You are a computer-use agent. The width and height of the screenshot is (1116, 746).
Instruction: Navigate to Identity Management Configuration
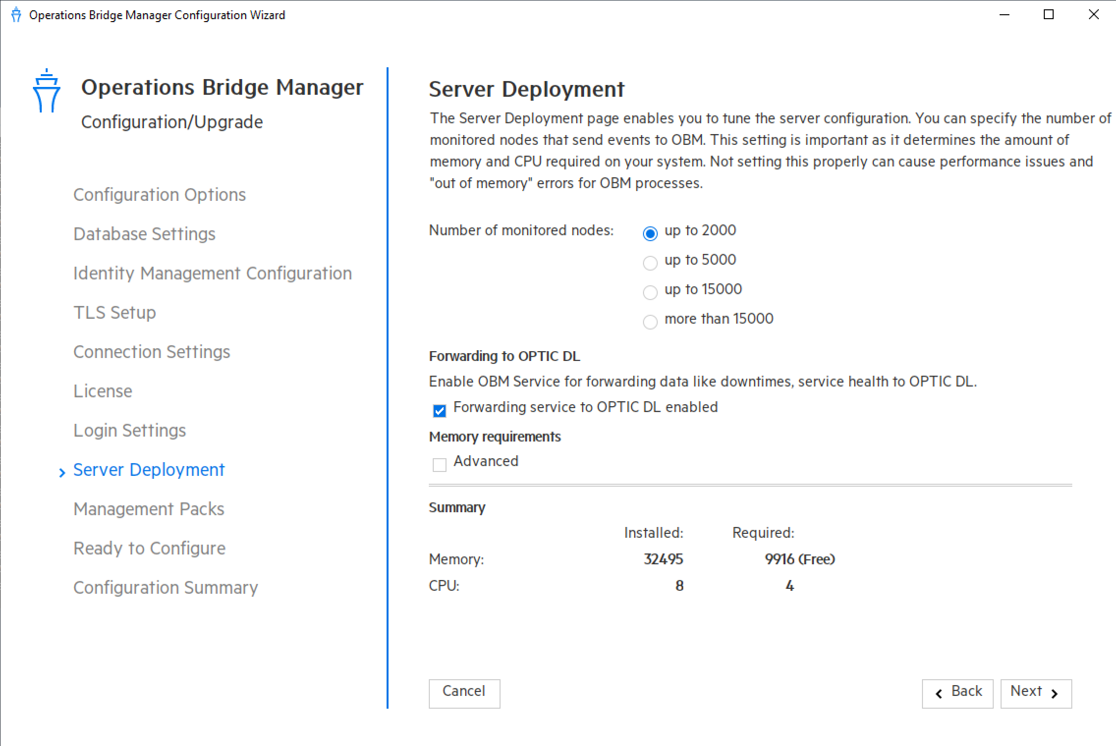pos(212,274)
